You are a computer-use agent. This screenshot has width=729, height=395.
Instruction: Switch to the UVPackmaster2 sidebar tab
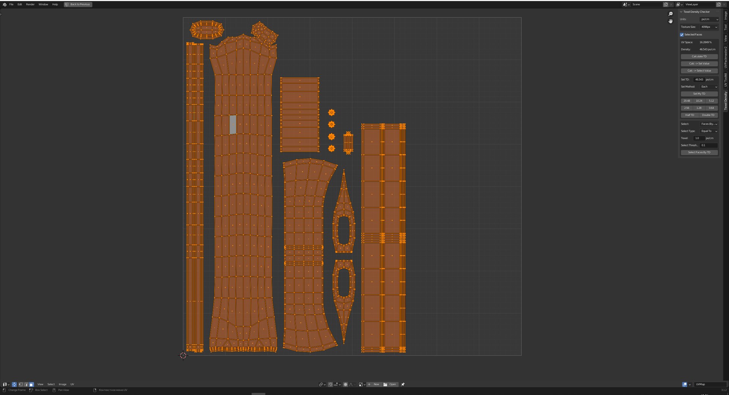click(x=726, y=57)
